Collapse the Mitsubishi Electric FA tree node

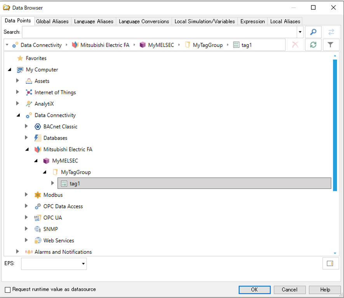(27, 149)
